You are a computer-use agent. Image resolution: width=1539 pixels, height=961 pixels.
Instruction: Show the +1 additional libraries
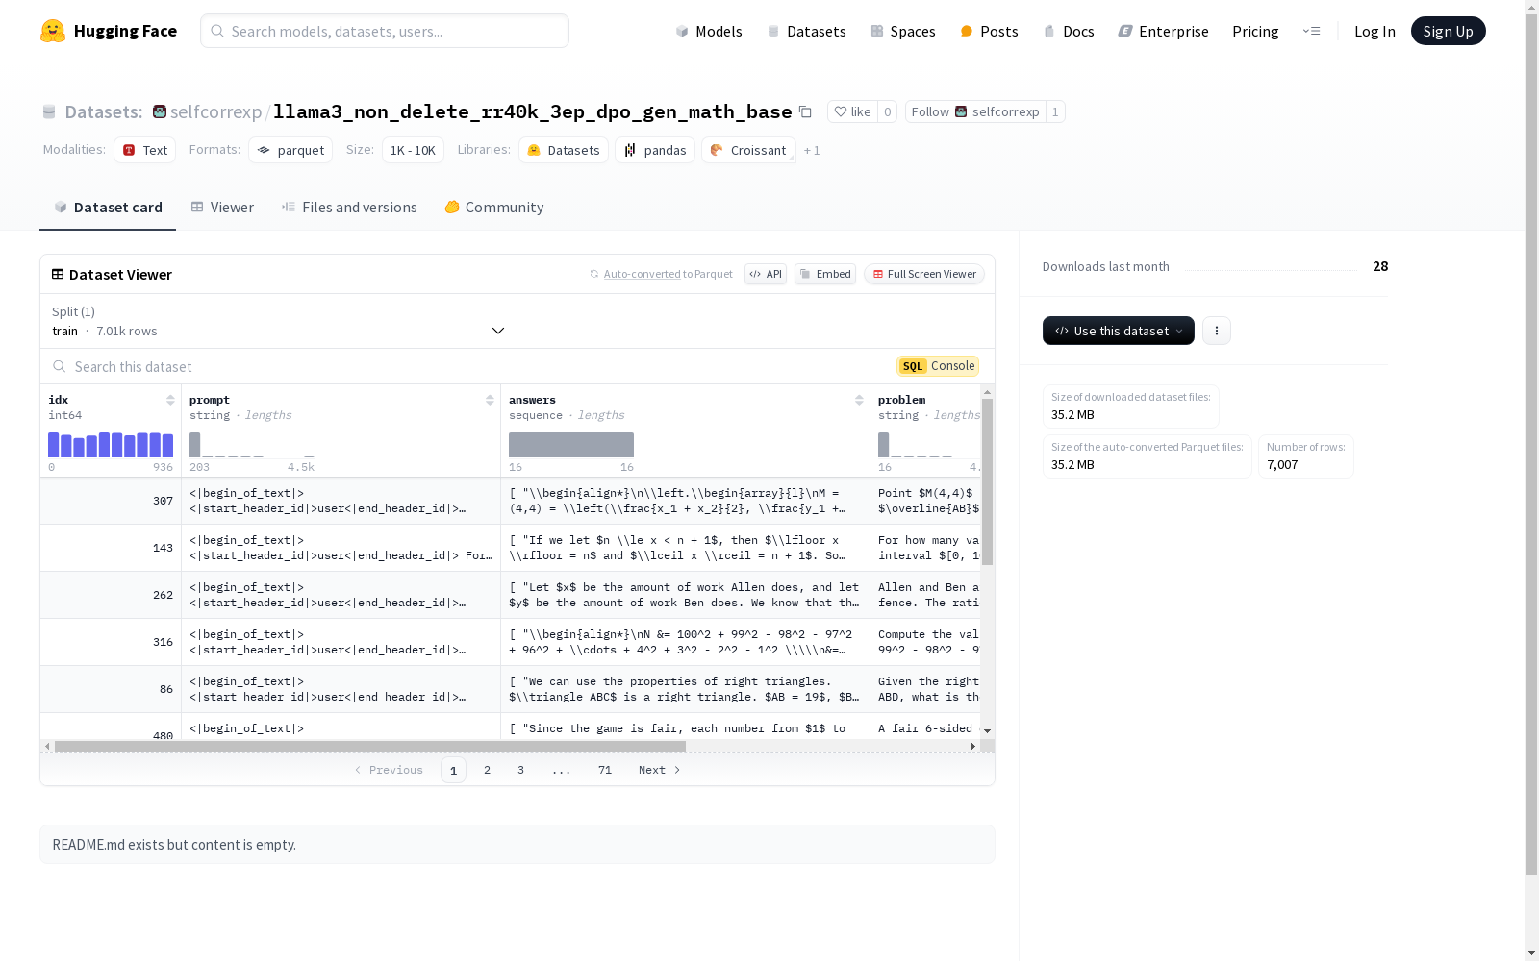click(x=812, y=151)
